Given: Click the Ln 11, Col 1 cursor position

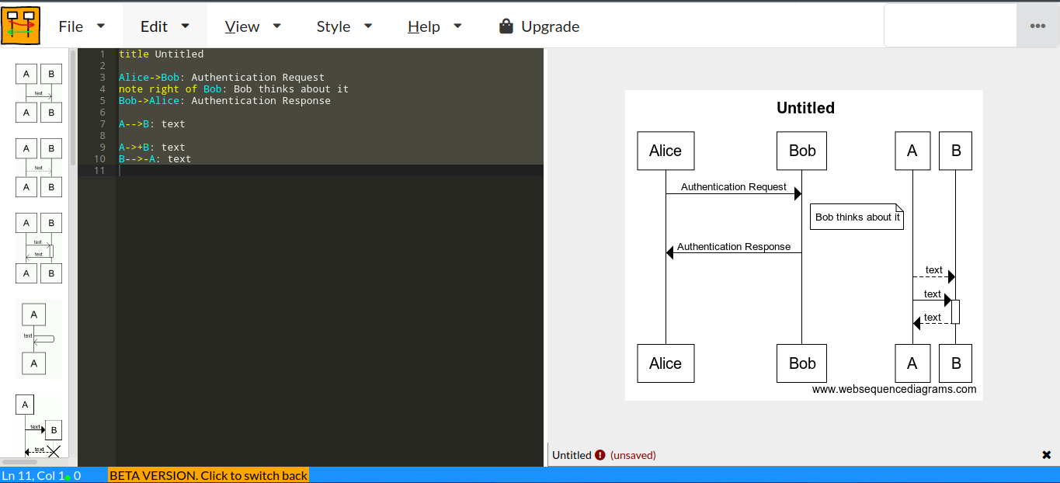Looking at the screenshot, I should (33, 475).
